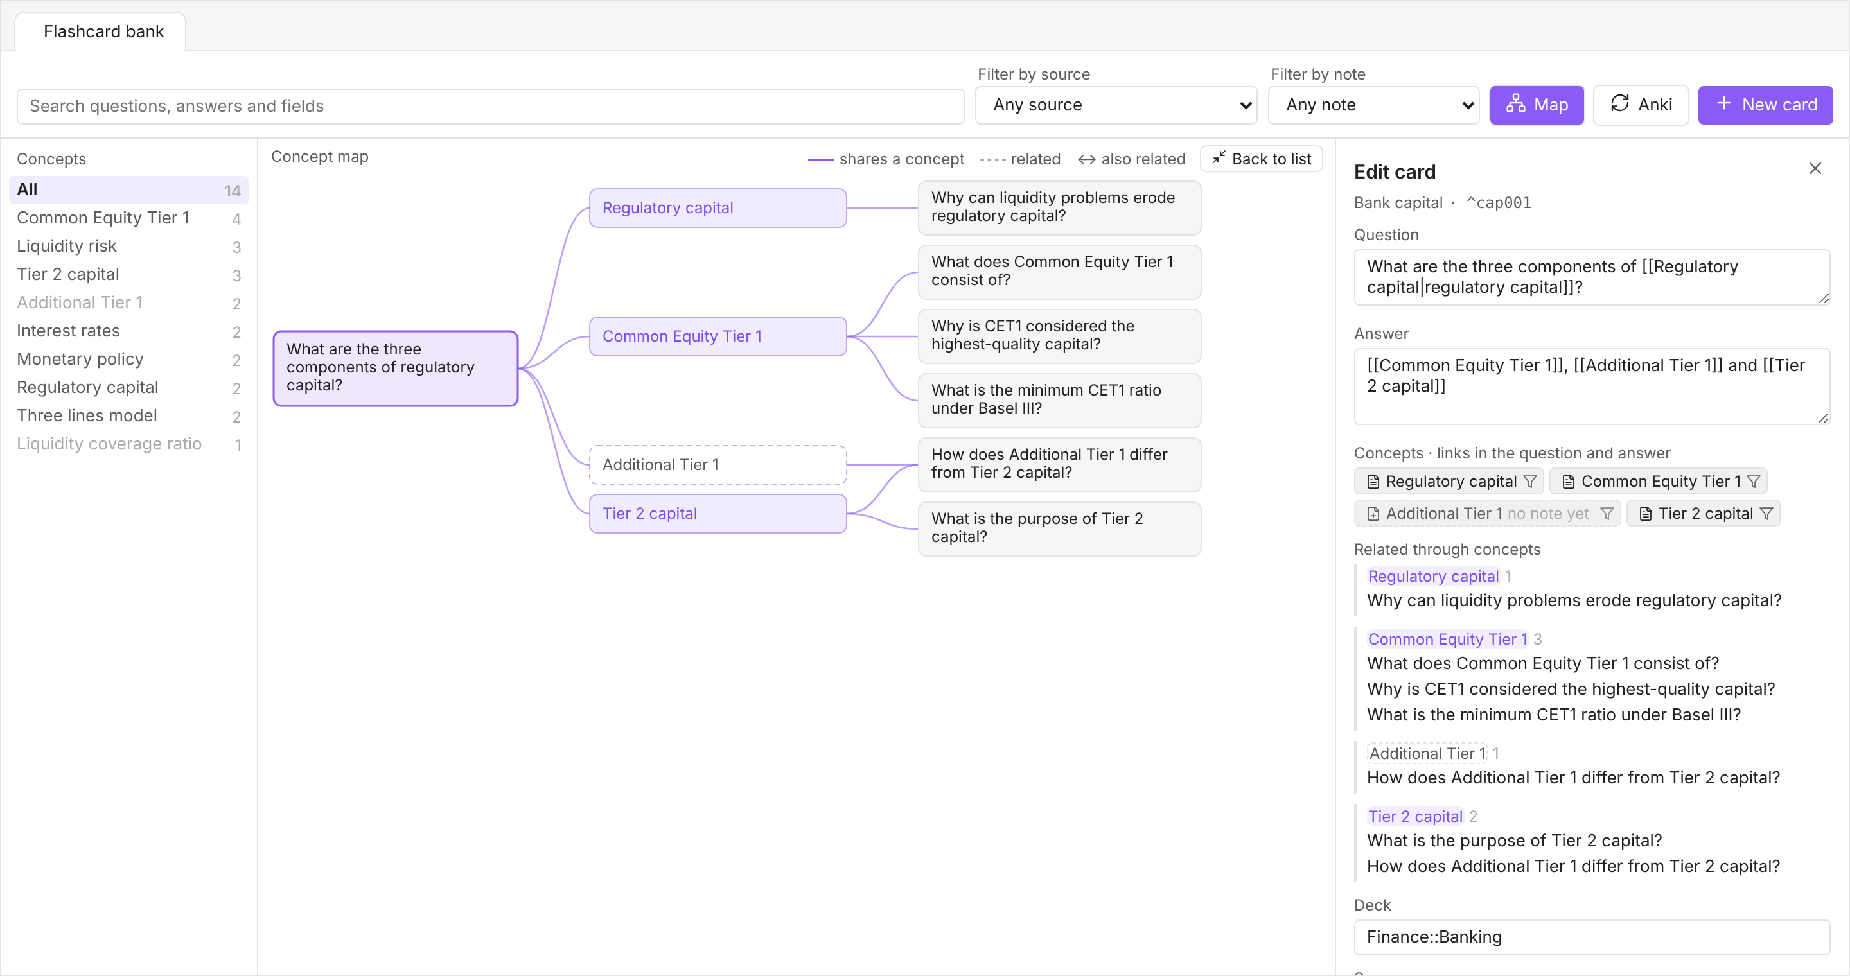
Task: Close the Edit card panel
Action: pyautogui.click(x=1815, y=169)
